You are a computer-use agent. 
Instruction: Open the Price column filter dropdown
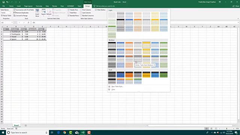pyautogui.click(x=28, y=29)
